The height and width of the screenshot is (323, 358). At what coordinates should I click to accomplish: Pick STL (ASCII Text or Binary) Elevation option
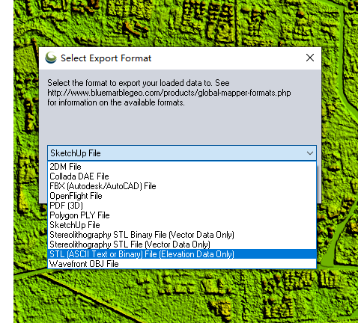tap(182, 254)
